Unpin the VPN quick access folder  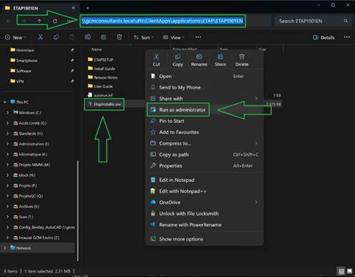[x=72, y=82]
